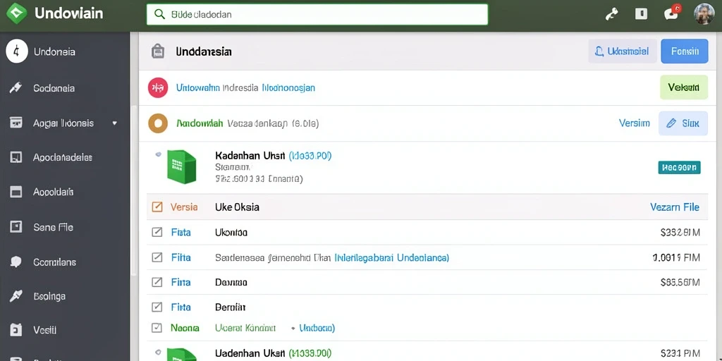Click the round white icon beside Undoneia
722x361 pixels.
pos(17,51)
